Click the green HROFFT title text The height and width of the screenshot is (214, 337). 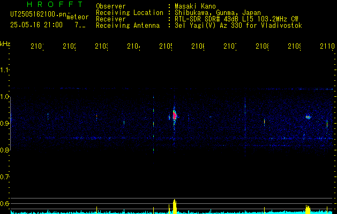[x=55, y=4]
